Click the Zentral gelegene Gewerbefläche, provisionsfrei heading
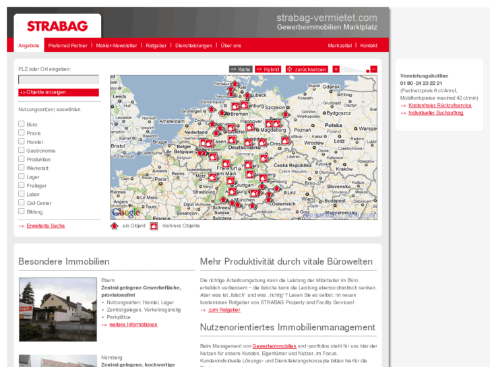The height and width of the screenshot is (367, 490). click(142, 292)
